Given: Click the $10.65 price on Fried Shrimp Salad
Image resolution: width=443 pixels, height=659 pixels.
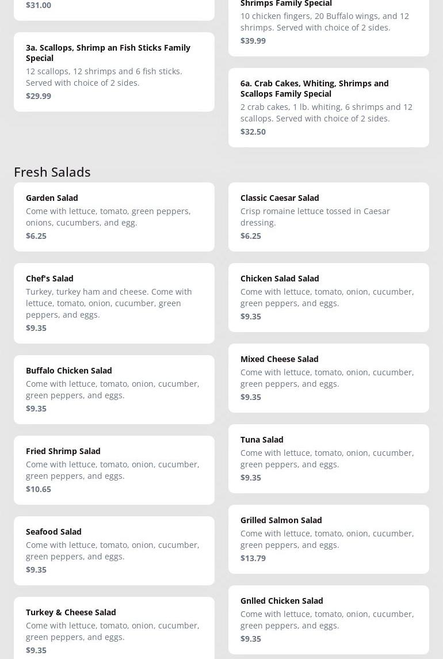Looking at the screenshot, I should (x=39, y=489).
